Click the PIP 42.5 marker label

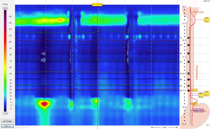[201, 95]
